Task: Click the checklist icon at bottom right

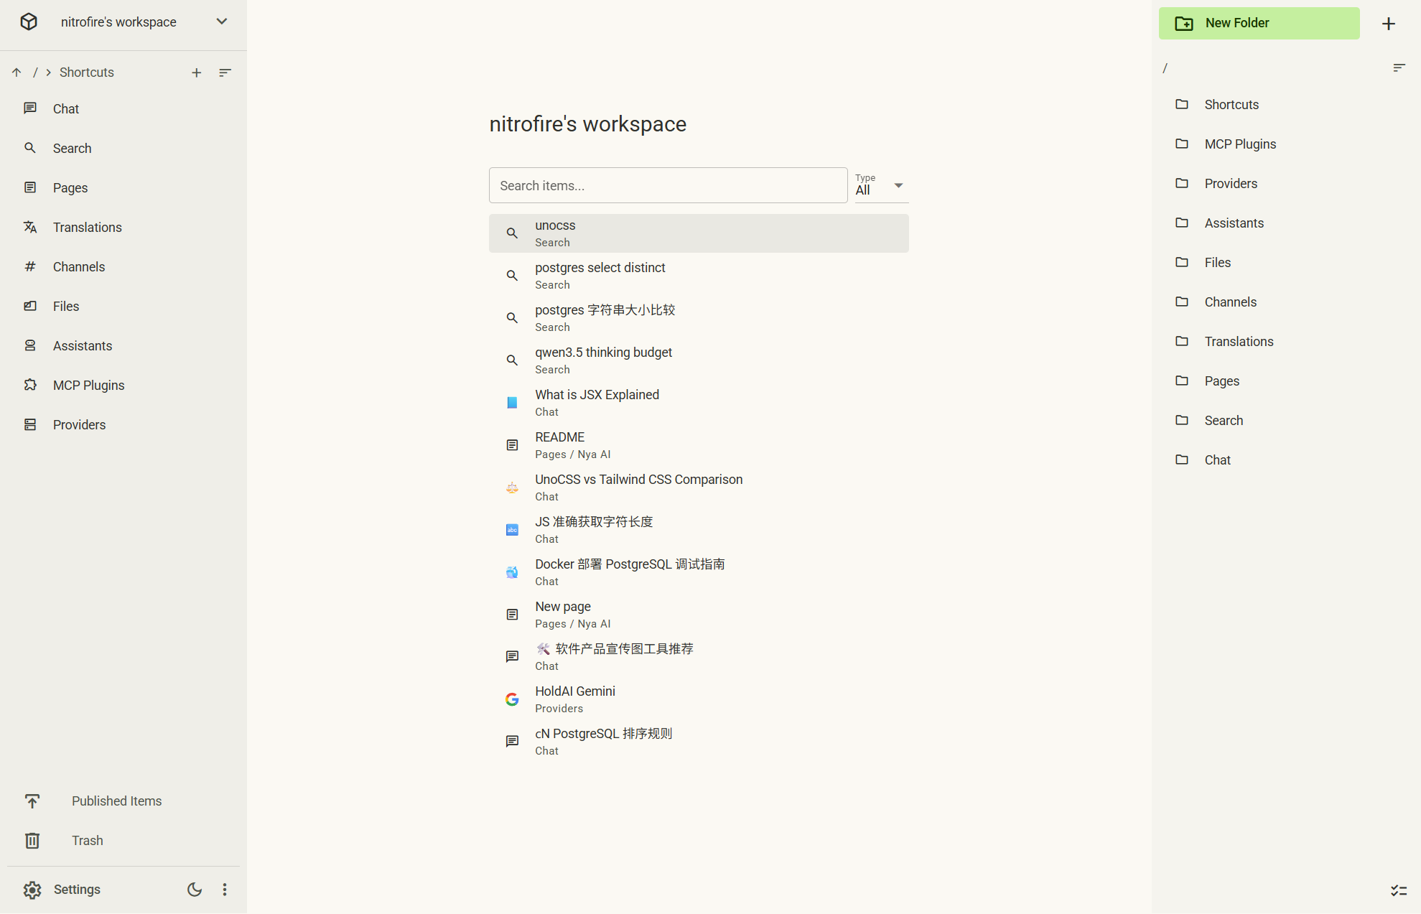Action: pyautogui.click(x=1398, y=890)
